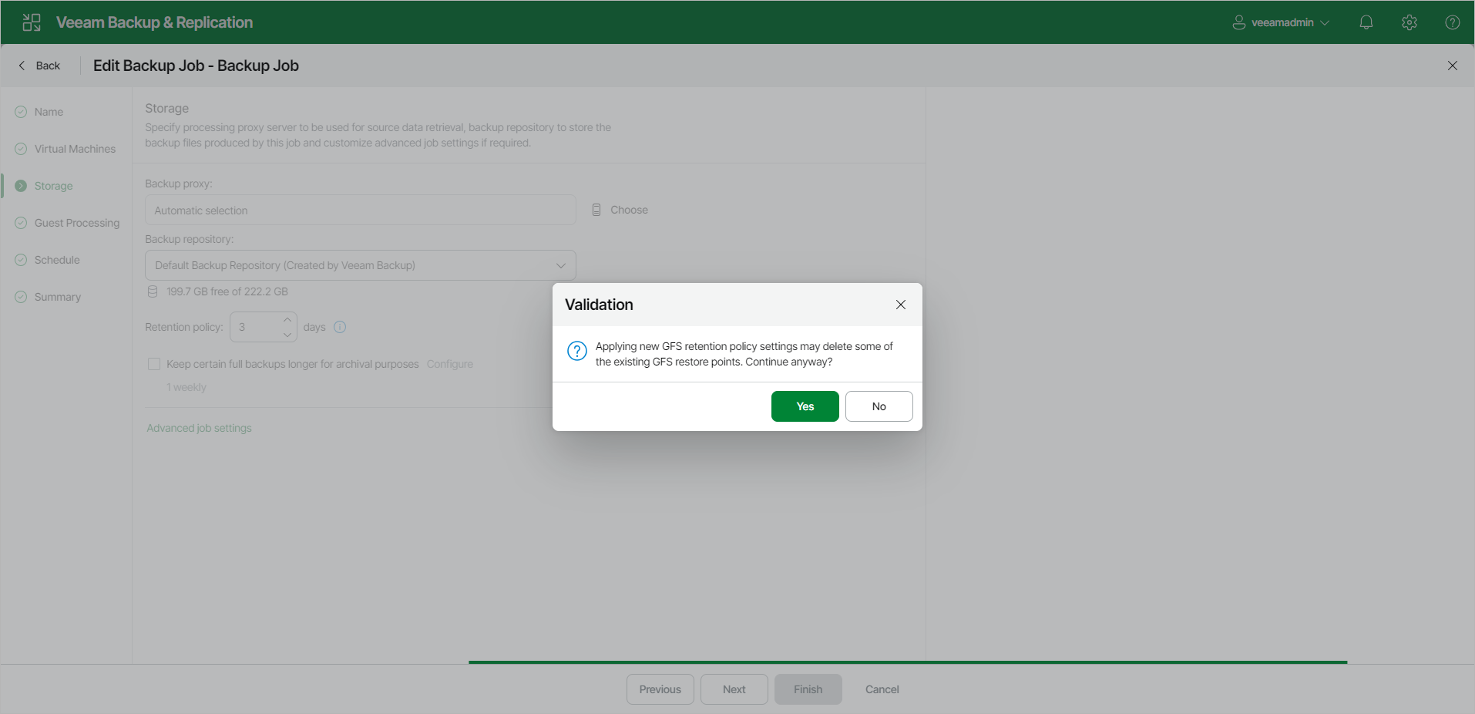Select the Schedule wizard step
This screenshot has width=1475, height=714.
[48, 260]
